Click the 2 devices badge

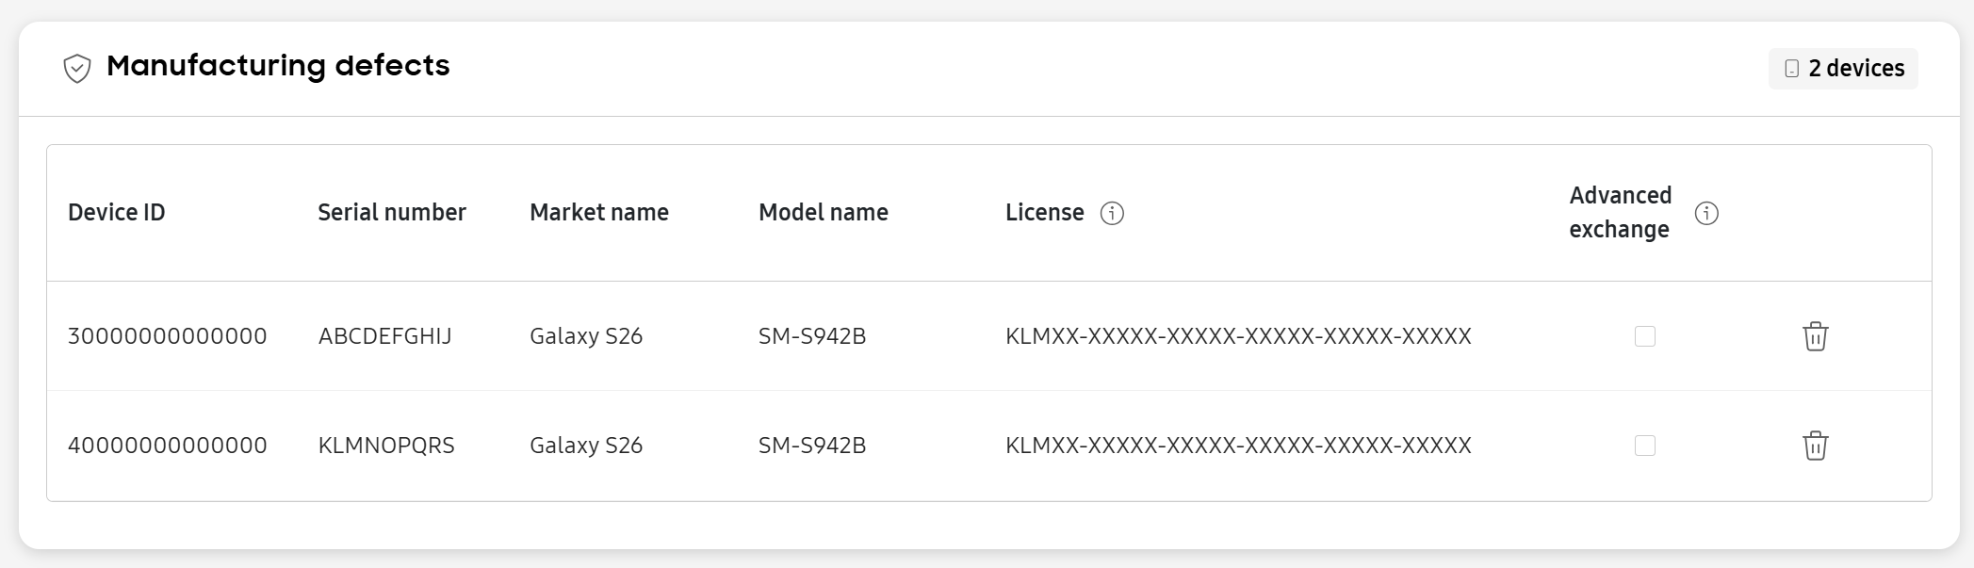[x=1843, y=69]
